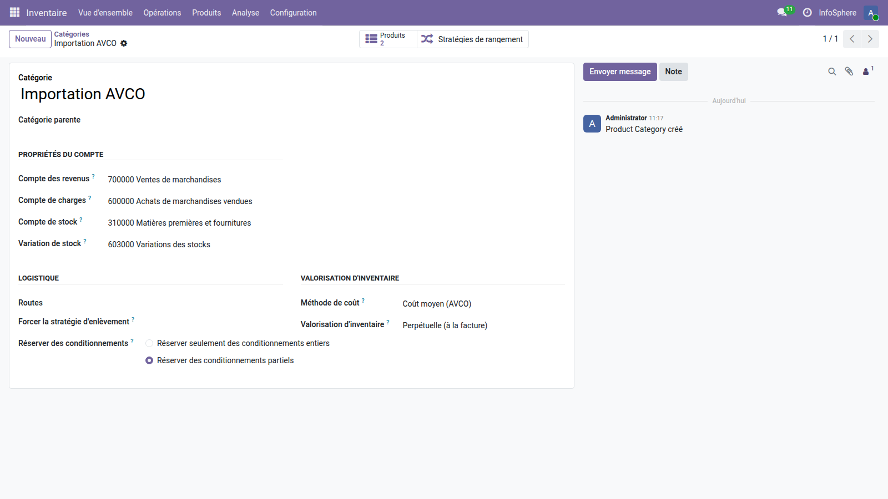Click the Nouveau button
This screenshot has height=499, width=888.
(30, 39)
